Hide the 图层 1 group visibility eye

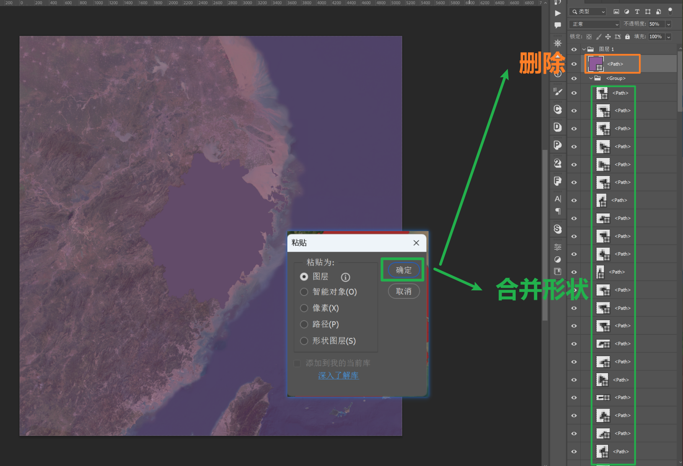point(574,49)
